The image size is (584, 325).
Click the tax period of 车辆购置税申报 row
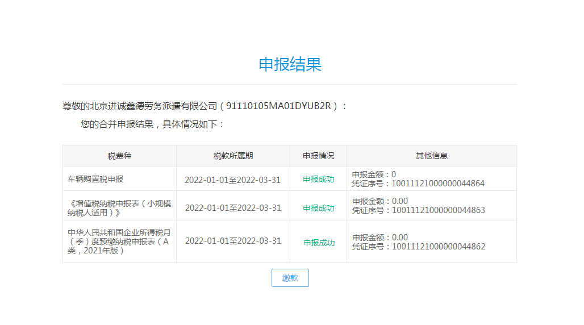click(233, 180)
